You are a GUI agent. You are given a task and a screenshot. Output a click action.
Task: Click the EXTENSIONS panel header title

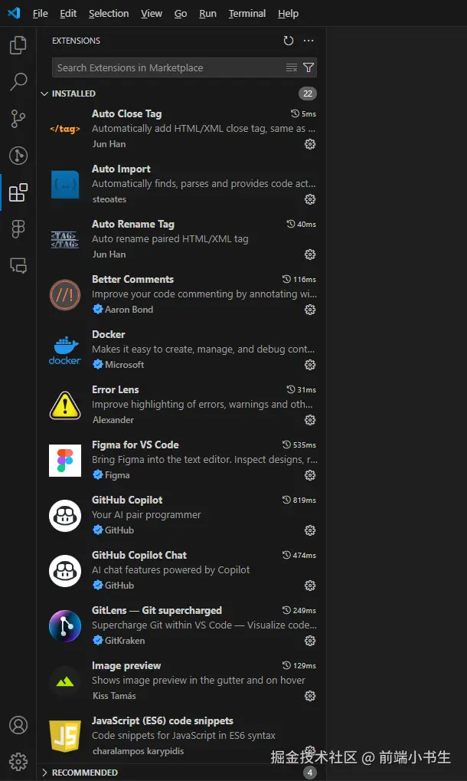point(76,41)
